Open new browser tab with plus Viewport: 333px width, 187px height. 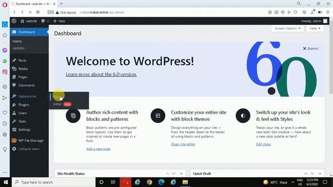[61, 4]
